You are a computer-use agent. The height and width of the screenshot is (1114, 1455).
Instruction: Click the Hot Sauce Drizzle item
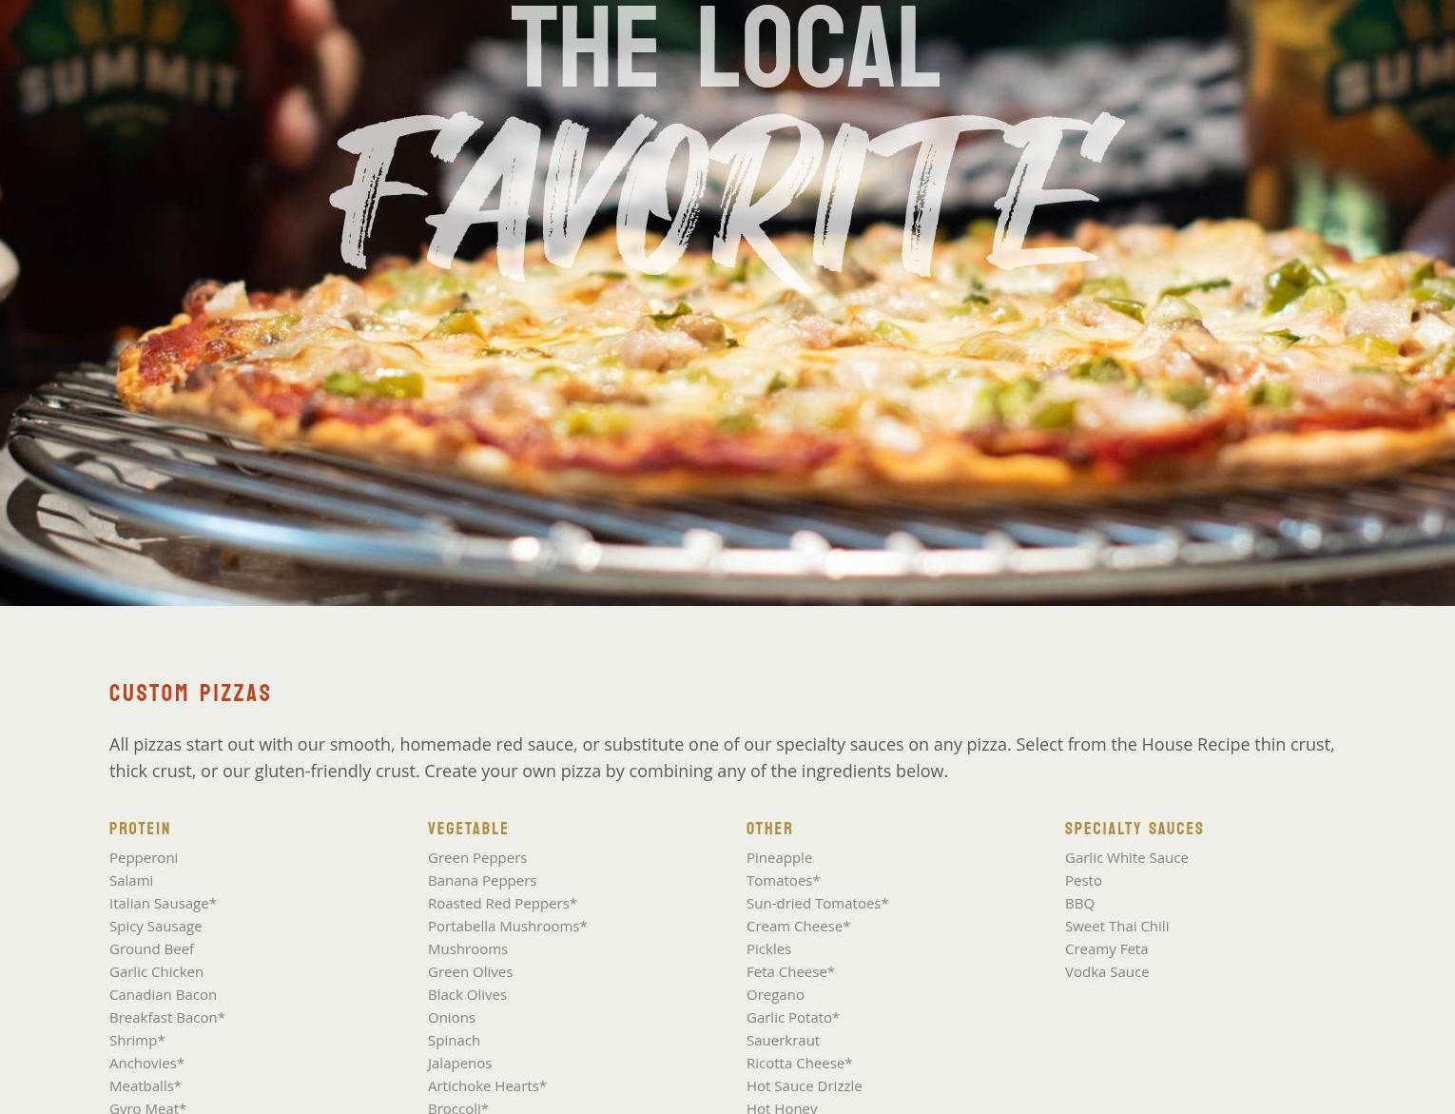coord(804,1085)
